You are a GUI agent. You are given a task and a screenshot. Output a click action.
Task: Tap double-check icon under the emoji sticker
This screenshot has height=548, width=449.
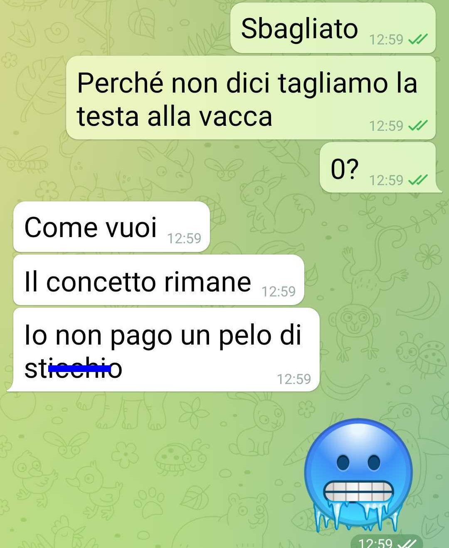coord(408,543)
